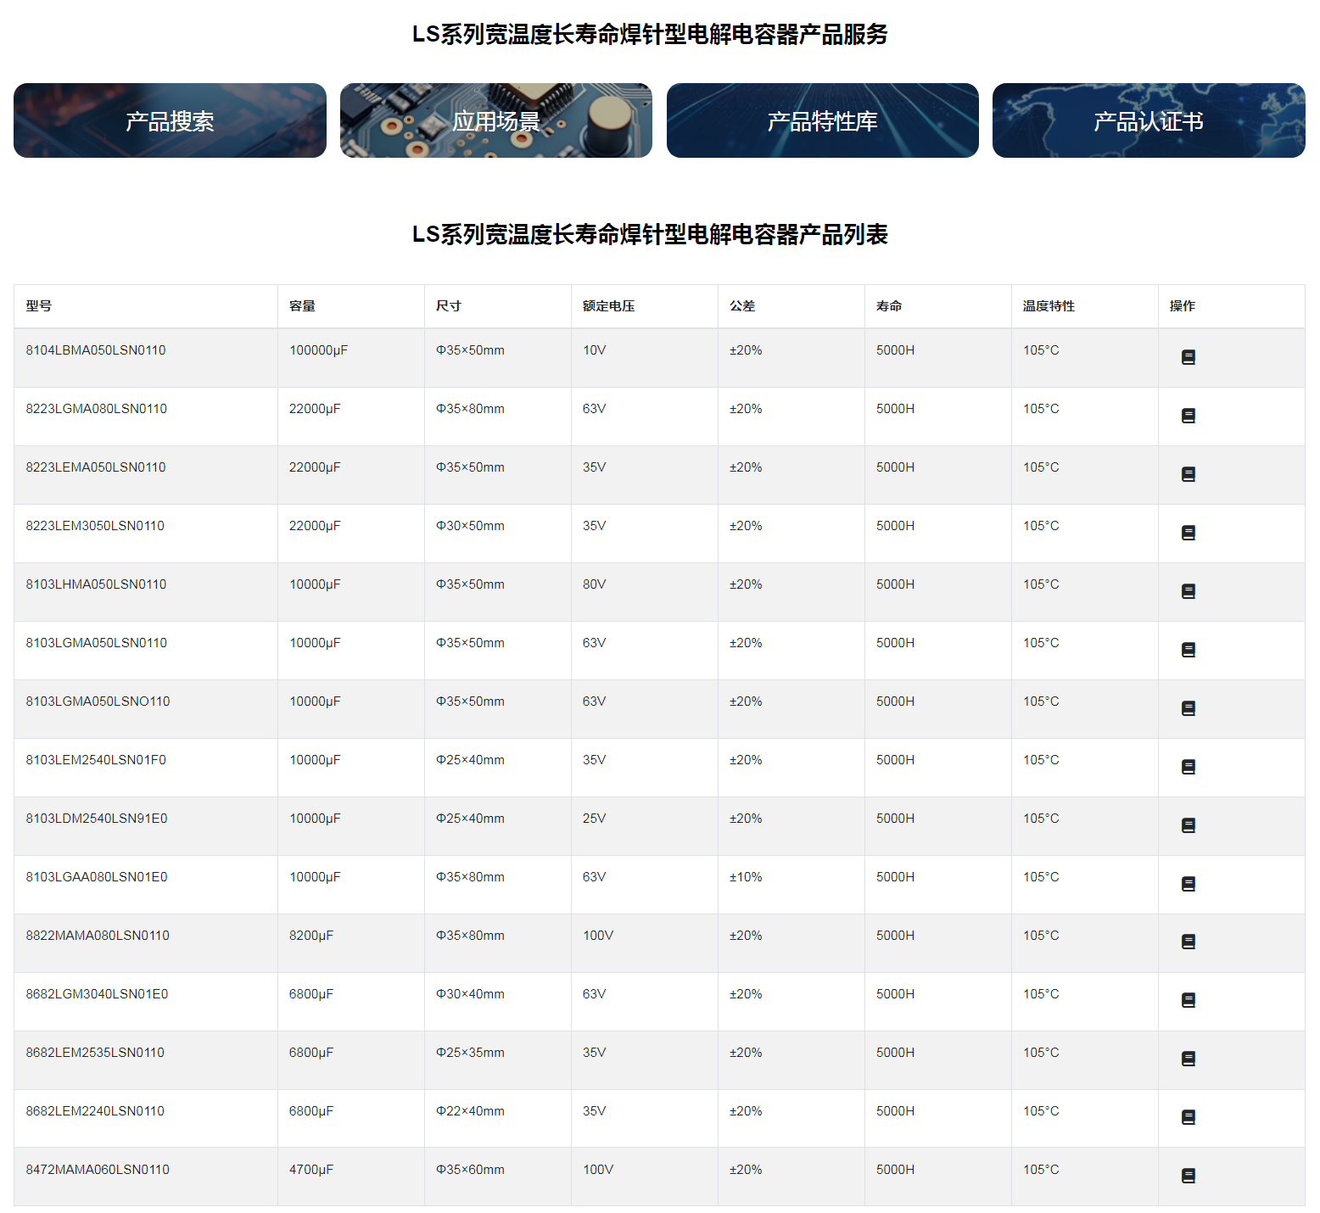
Task: Open the datasheet icon for 8822MAMA080LSN0110
Action: pos(1188,942)
